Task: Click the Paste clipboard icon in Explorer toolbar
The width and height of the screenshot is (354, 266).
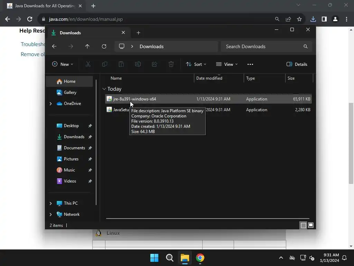Action: point(121,64)
